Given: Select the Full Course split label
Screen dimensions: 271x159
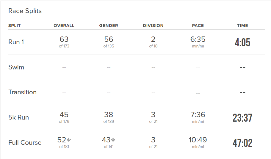Looking at the screenshot, I should pyautogui.click(x=25, y=143).
